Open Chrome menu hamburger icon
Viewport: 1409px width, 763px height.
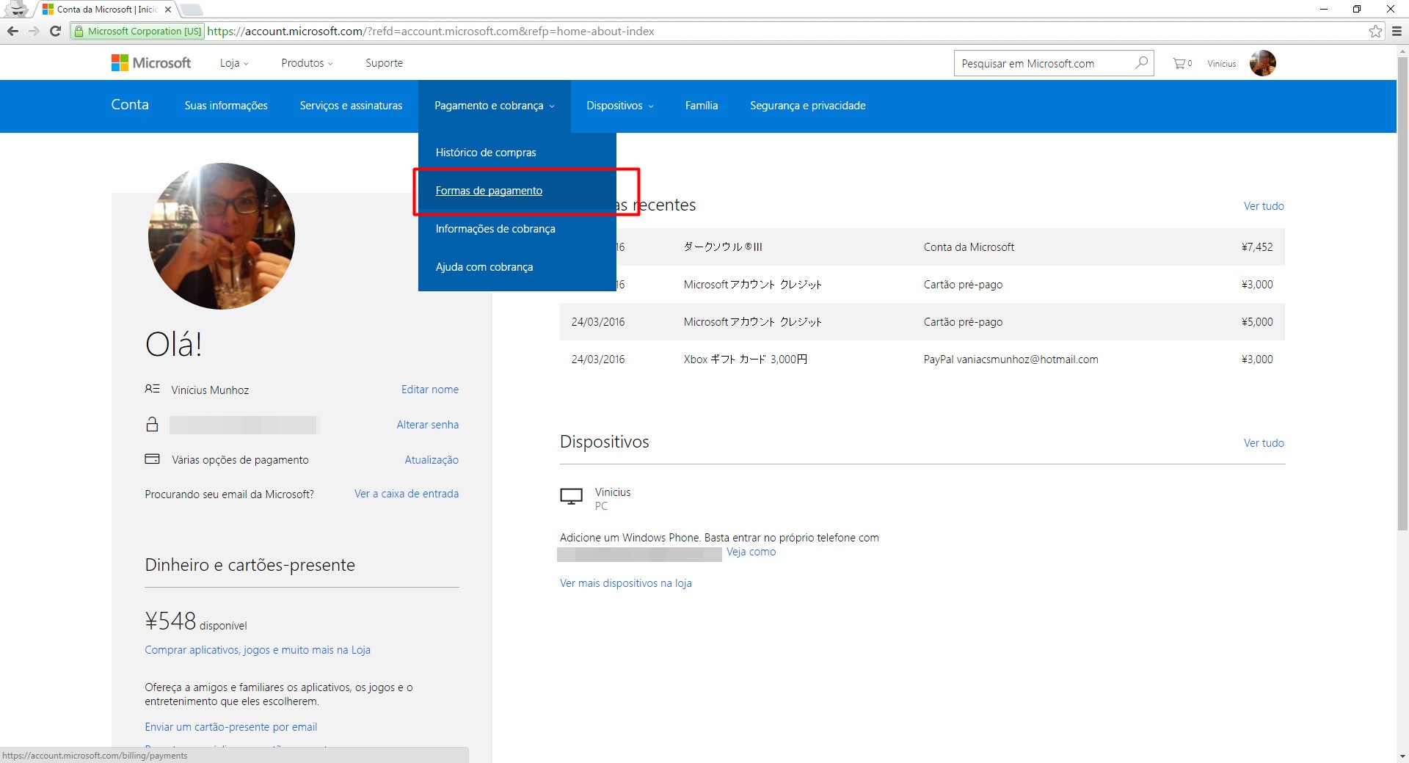pos(1397,31)
